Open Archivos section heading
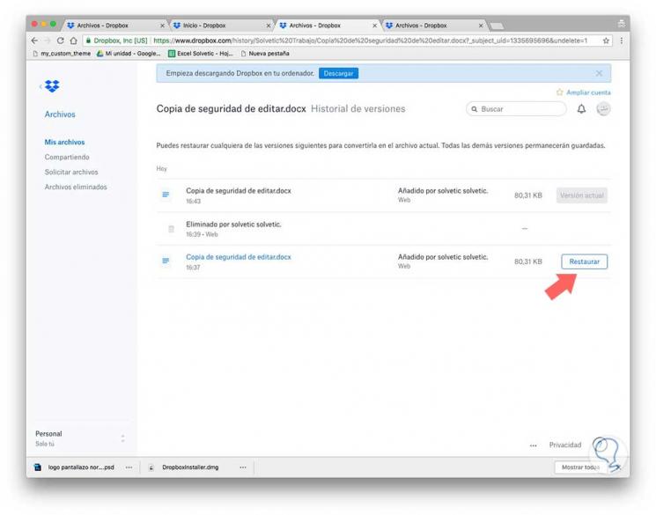Image resolution: width=656 pixels, height=515 pixels. (60, 114)
